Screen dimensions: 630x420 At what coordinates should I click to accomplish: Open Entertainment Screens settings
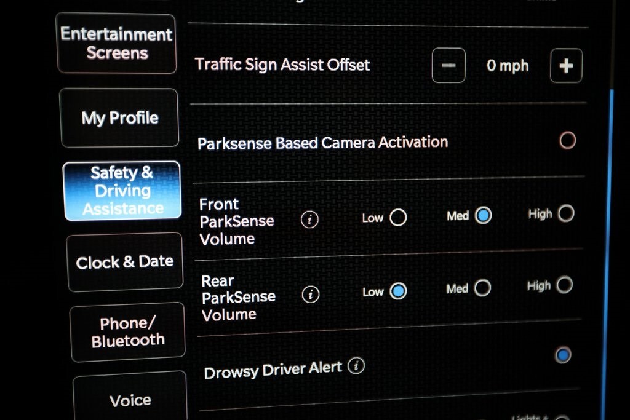(x=116, y=44)
